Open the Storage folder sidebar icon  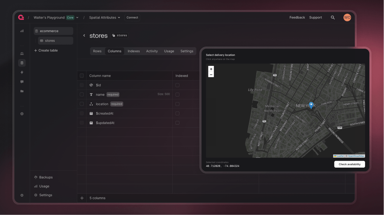click(x=22, y=91)
